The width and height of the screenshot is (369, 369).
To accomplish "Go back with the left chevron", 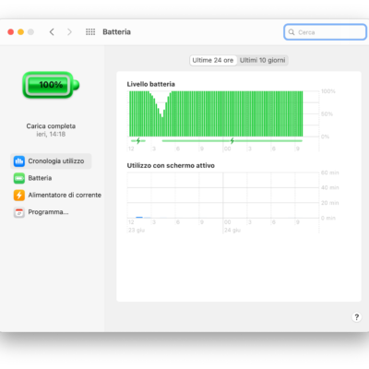I will coord(52,32).
